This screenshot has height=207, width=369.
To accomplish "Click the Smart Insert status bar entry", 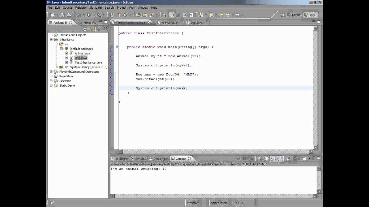I will click(x=219, y=203).
